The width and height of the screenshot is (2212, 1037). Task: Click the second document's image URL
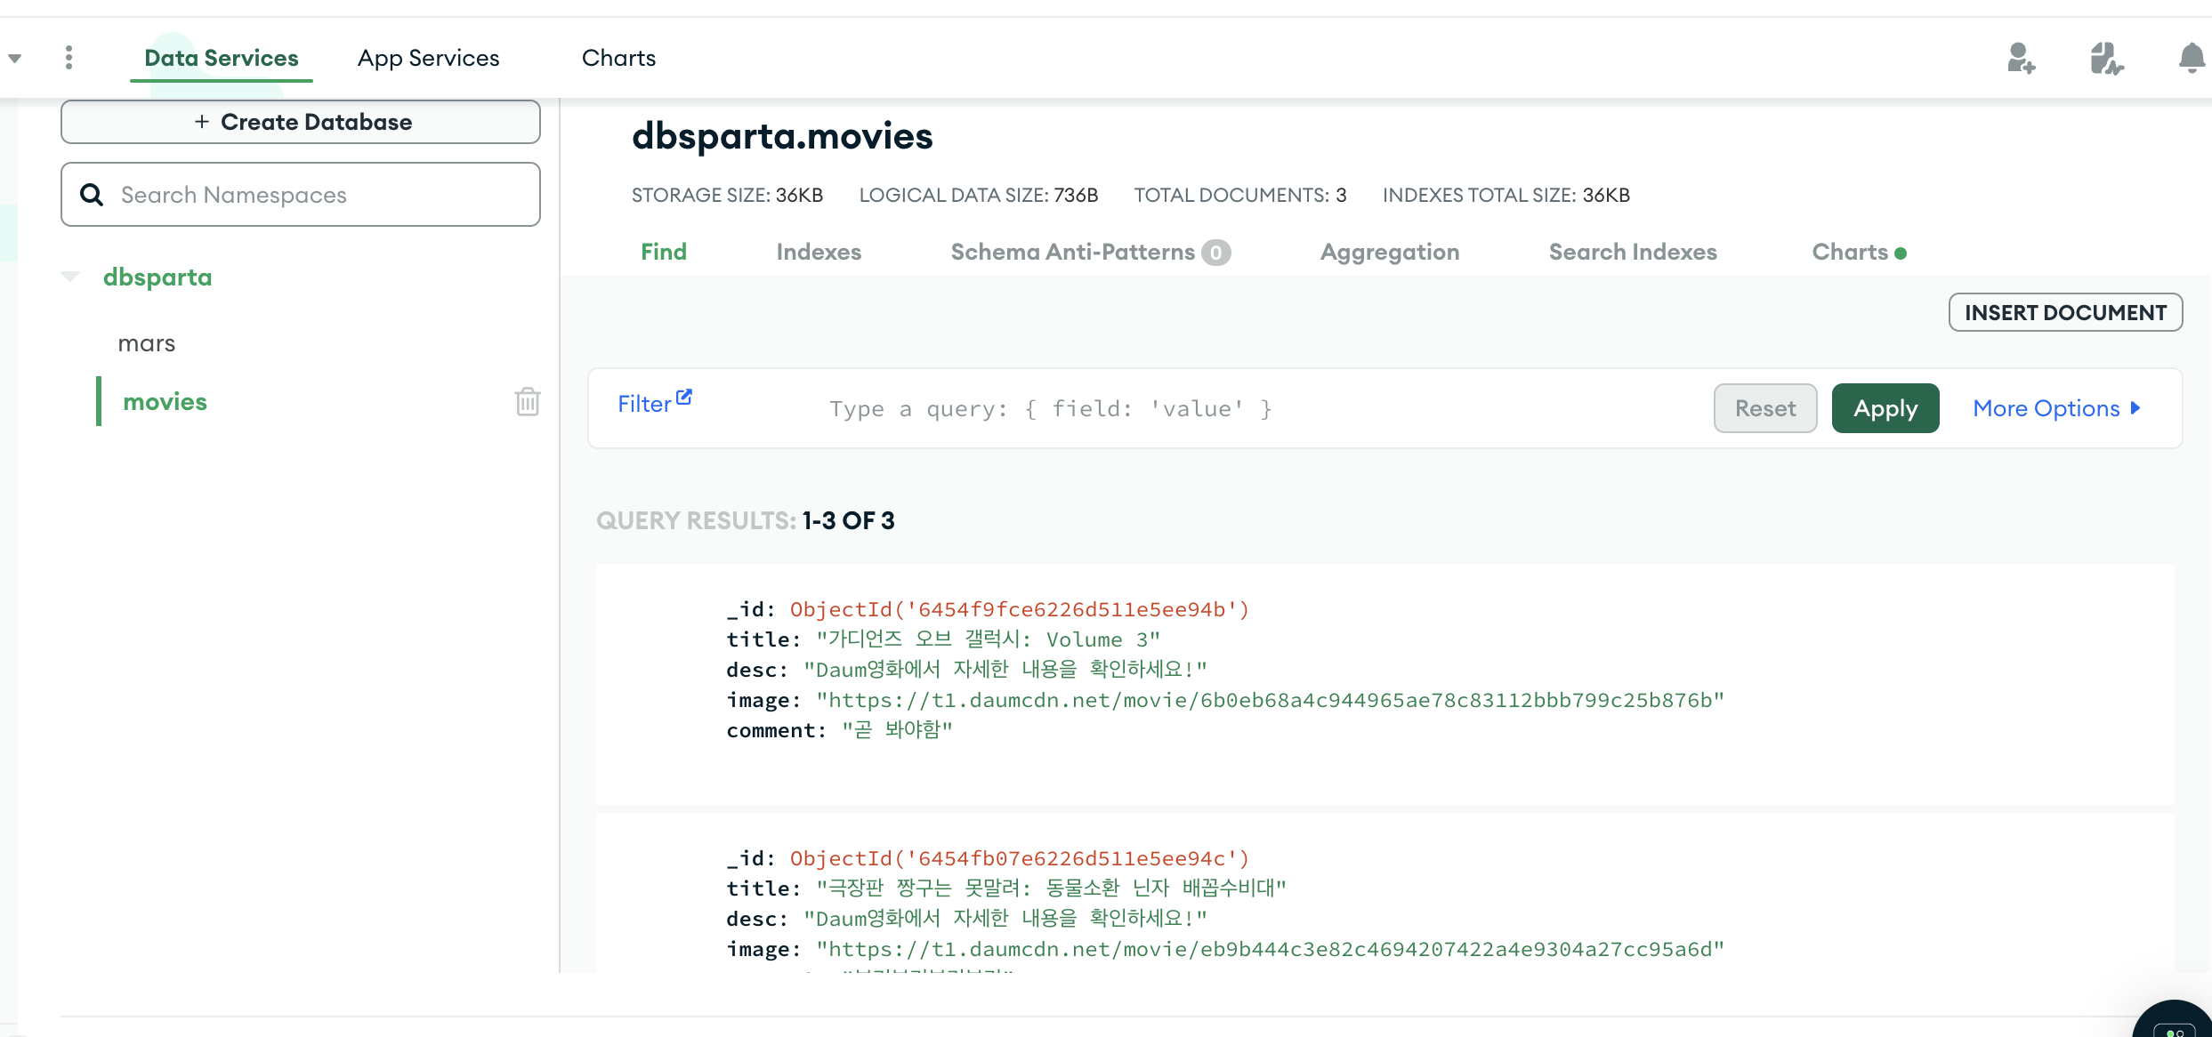click(x=1271, y=949)
